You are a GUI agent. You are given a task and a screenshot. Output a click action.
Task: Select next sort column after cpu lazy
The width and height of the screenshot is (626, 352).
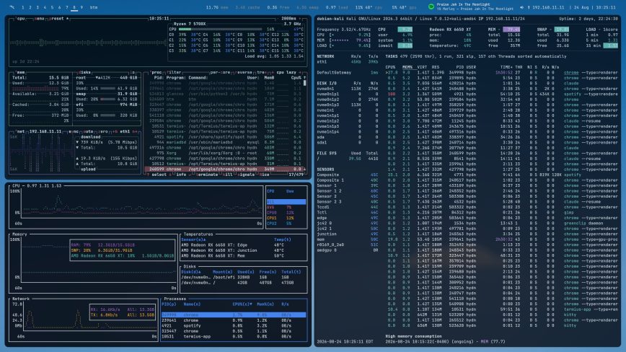(x=300, y=72)
